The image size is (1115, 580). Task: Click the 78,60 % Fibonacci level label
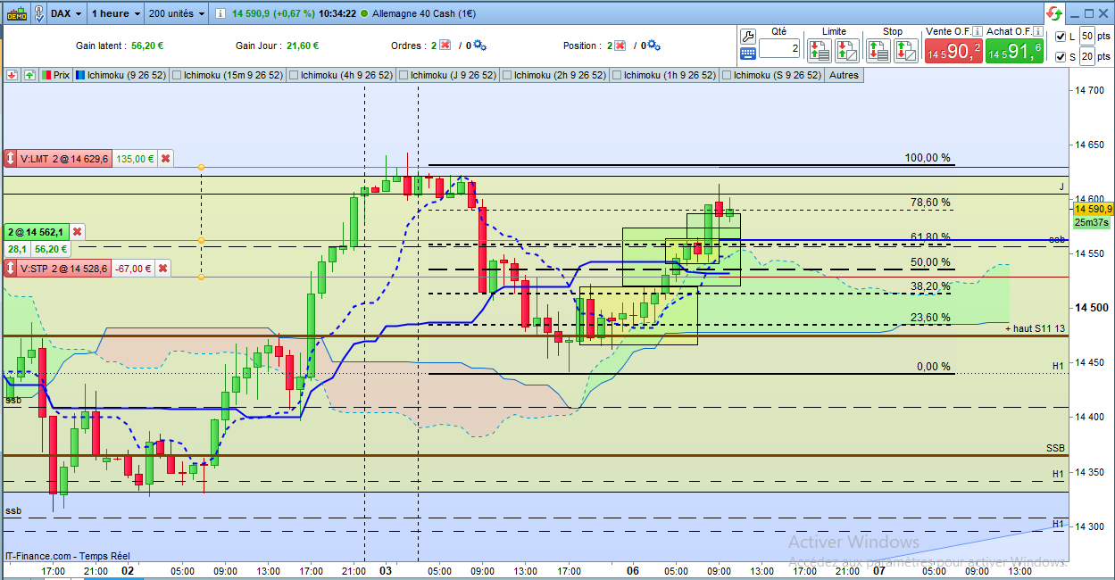[x=930, y=203]
